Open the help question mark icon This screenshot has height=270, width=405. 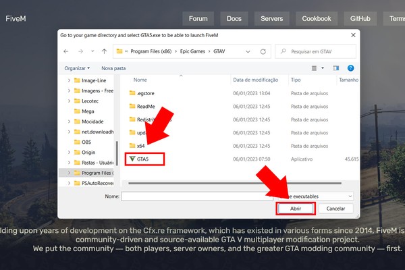click(x=350, y=68)
